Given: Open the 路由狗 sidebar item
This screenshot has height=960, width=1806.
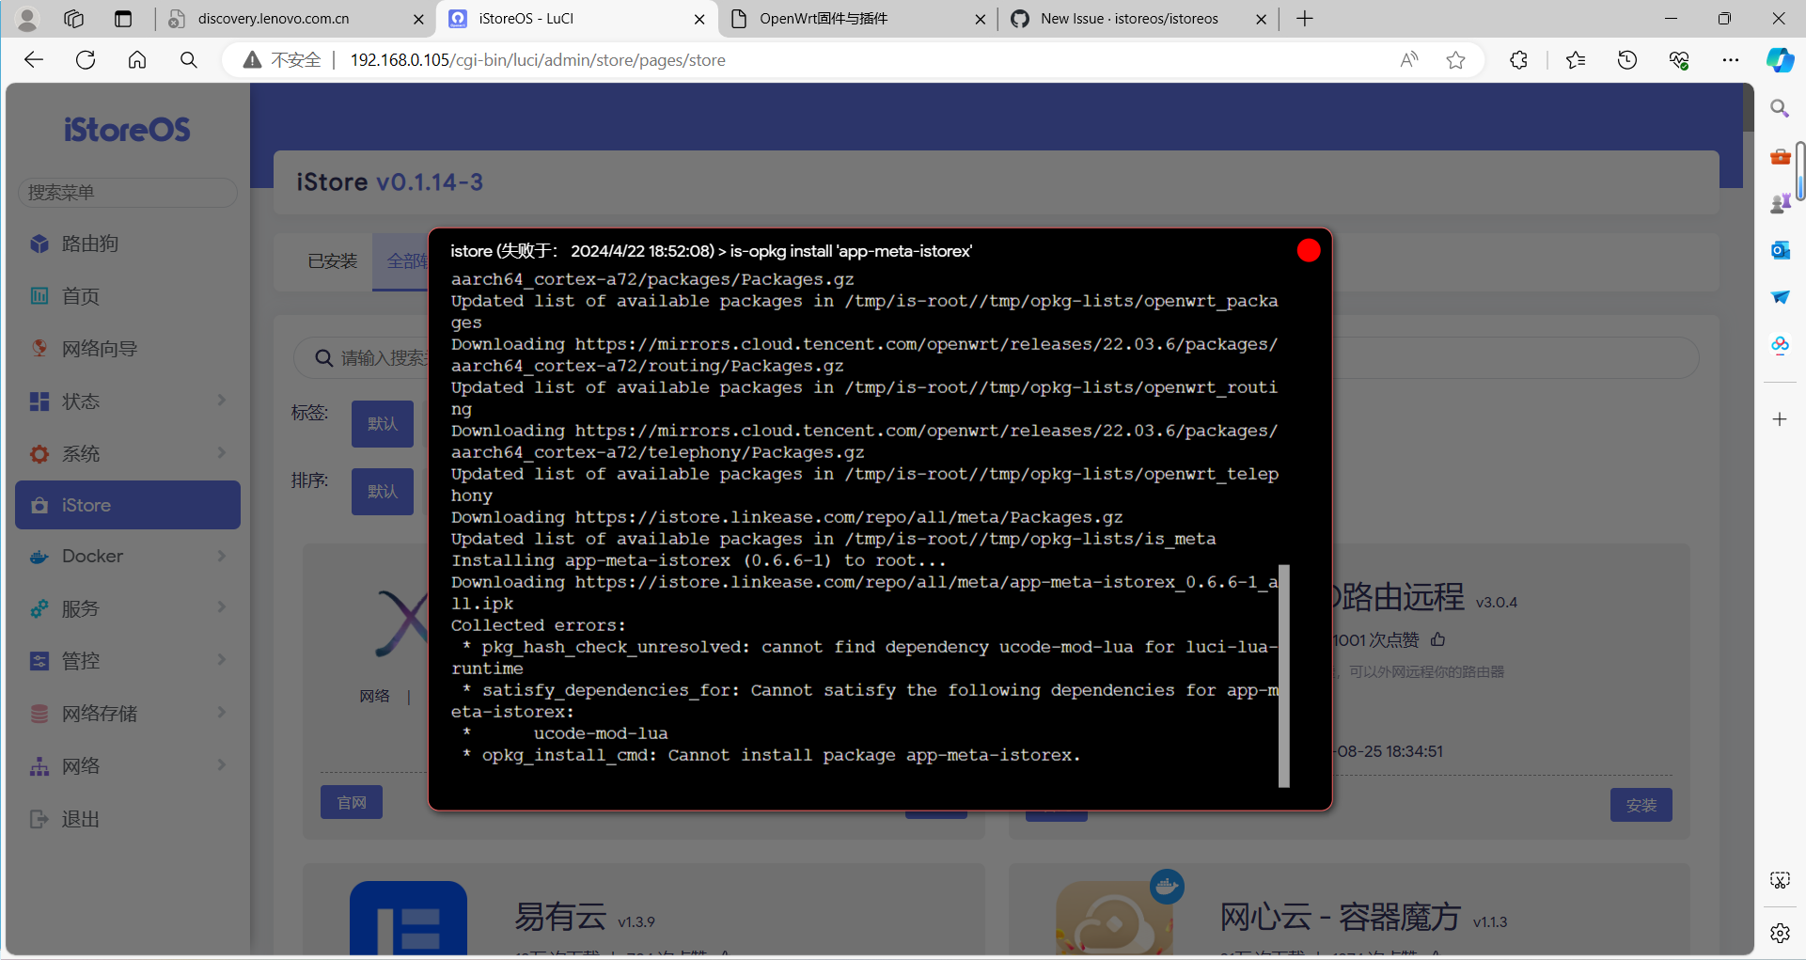Looking at the screenshot, I should [x=90, y=244].
